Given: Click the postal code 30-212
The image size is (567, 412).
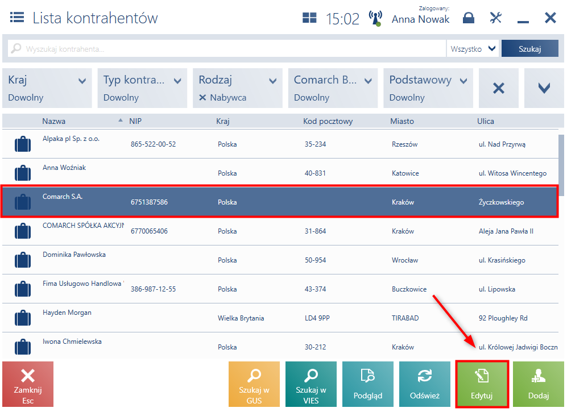Looking at the screenshot, I should (315, 347).
